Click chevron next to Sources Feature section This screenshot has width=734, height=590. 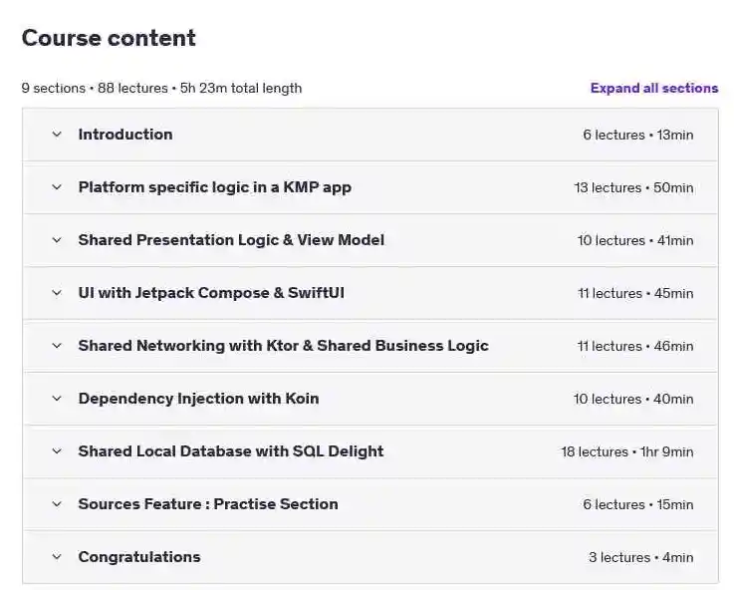[57, 504]
